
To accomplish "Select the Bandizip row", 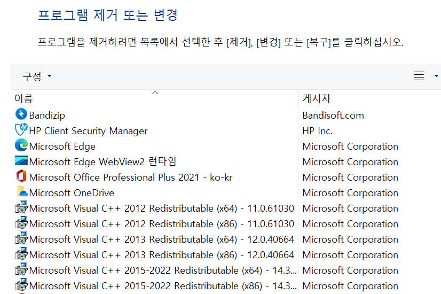I will pos(47,115).
